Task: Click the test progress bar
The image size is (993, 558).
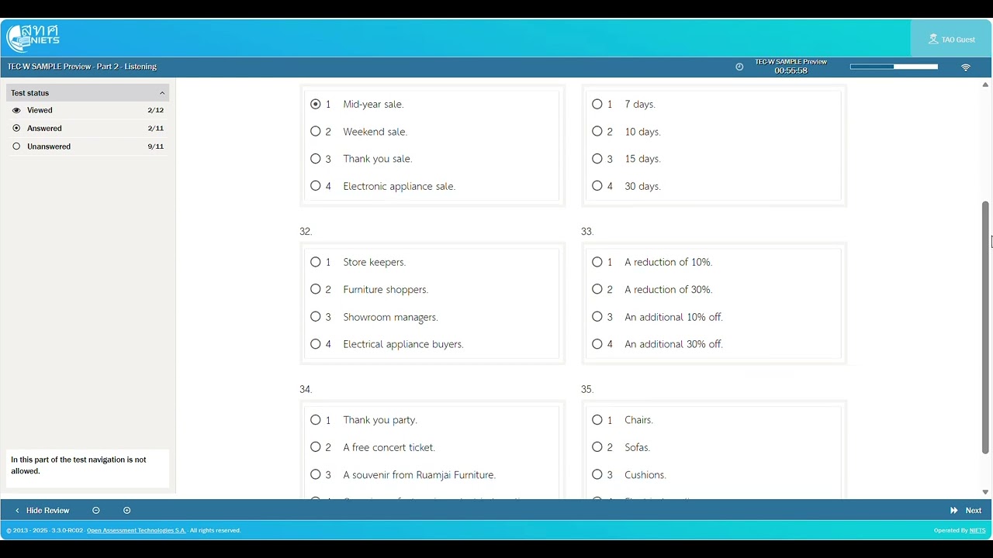Action: click(x=894, y=67)
